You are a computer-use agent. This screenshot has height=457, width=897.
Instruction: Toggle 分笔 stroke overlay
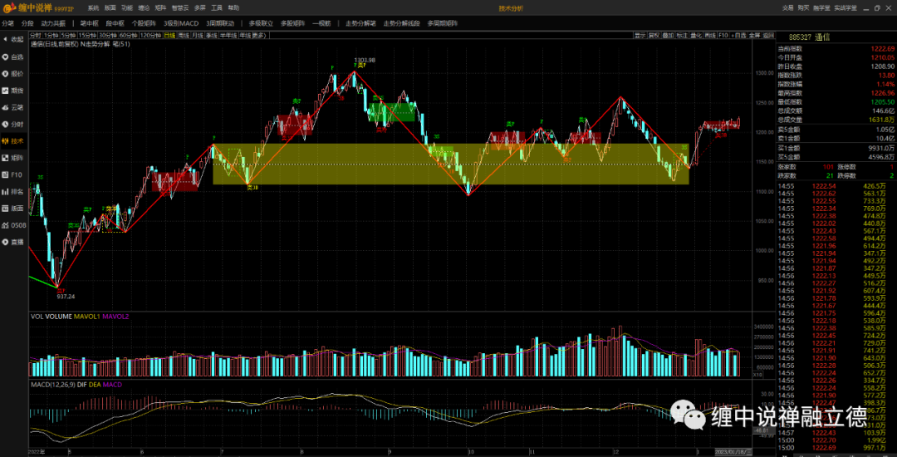(x=8, y=23)
